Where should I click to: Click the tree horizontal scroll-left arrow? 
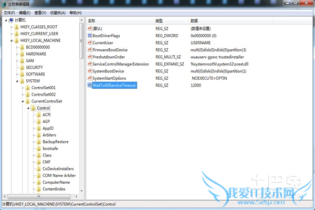coord(5,196)
